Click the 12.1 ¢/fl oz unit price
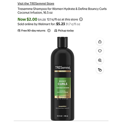Image resolution: width=122 pixels, height=122 pixels. 53,20
